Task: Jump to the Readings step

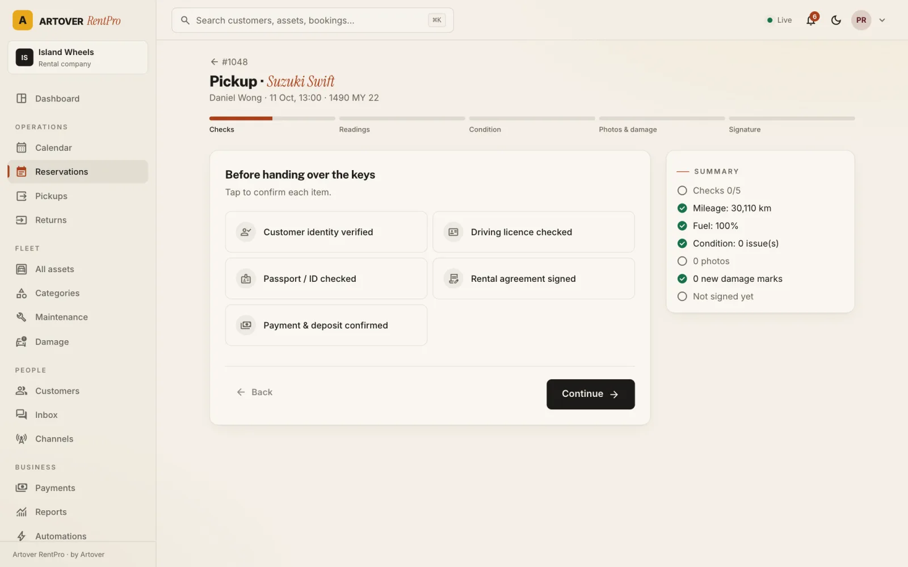Action: [402, 125]
